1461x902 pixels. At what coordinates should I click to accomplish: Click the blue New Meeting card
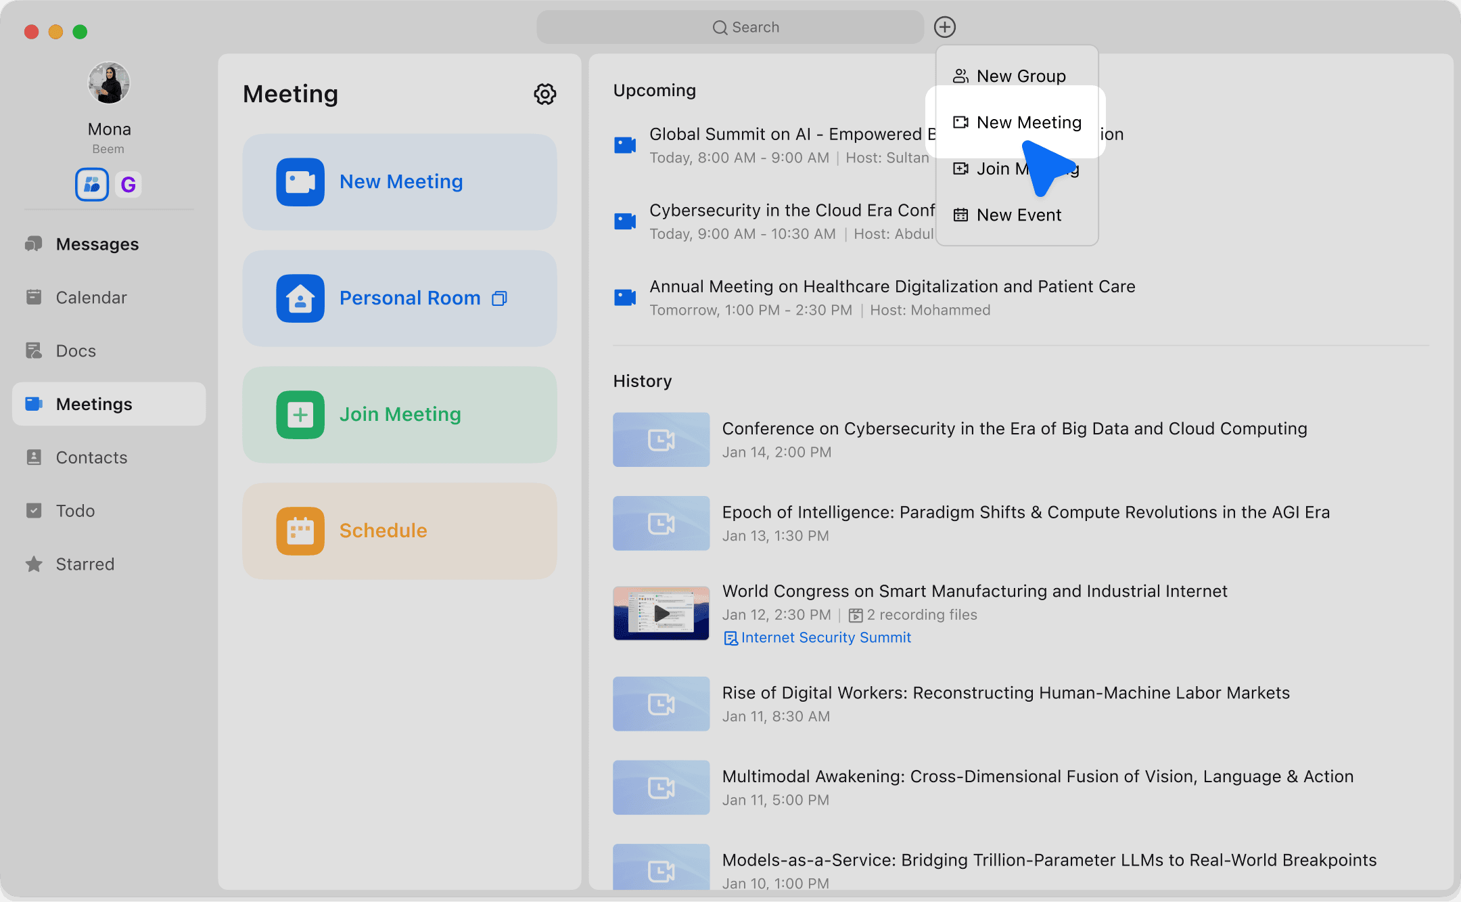click(x=399, y=182)
